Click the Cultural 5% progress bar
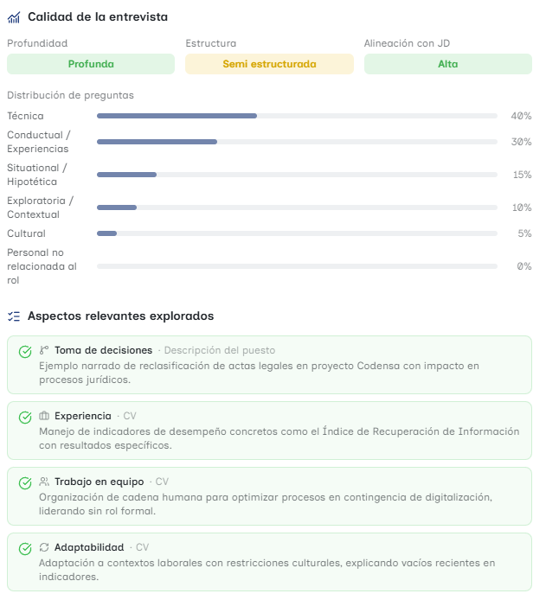This screenshot has width=546, height=600. pos(297,233)
